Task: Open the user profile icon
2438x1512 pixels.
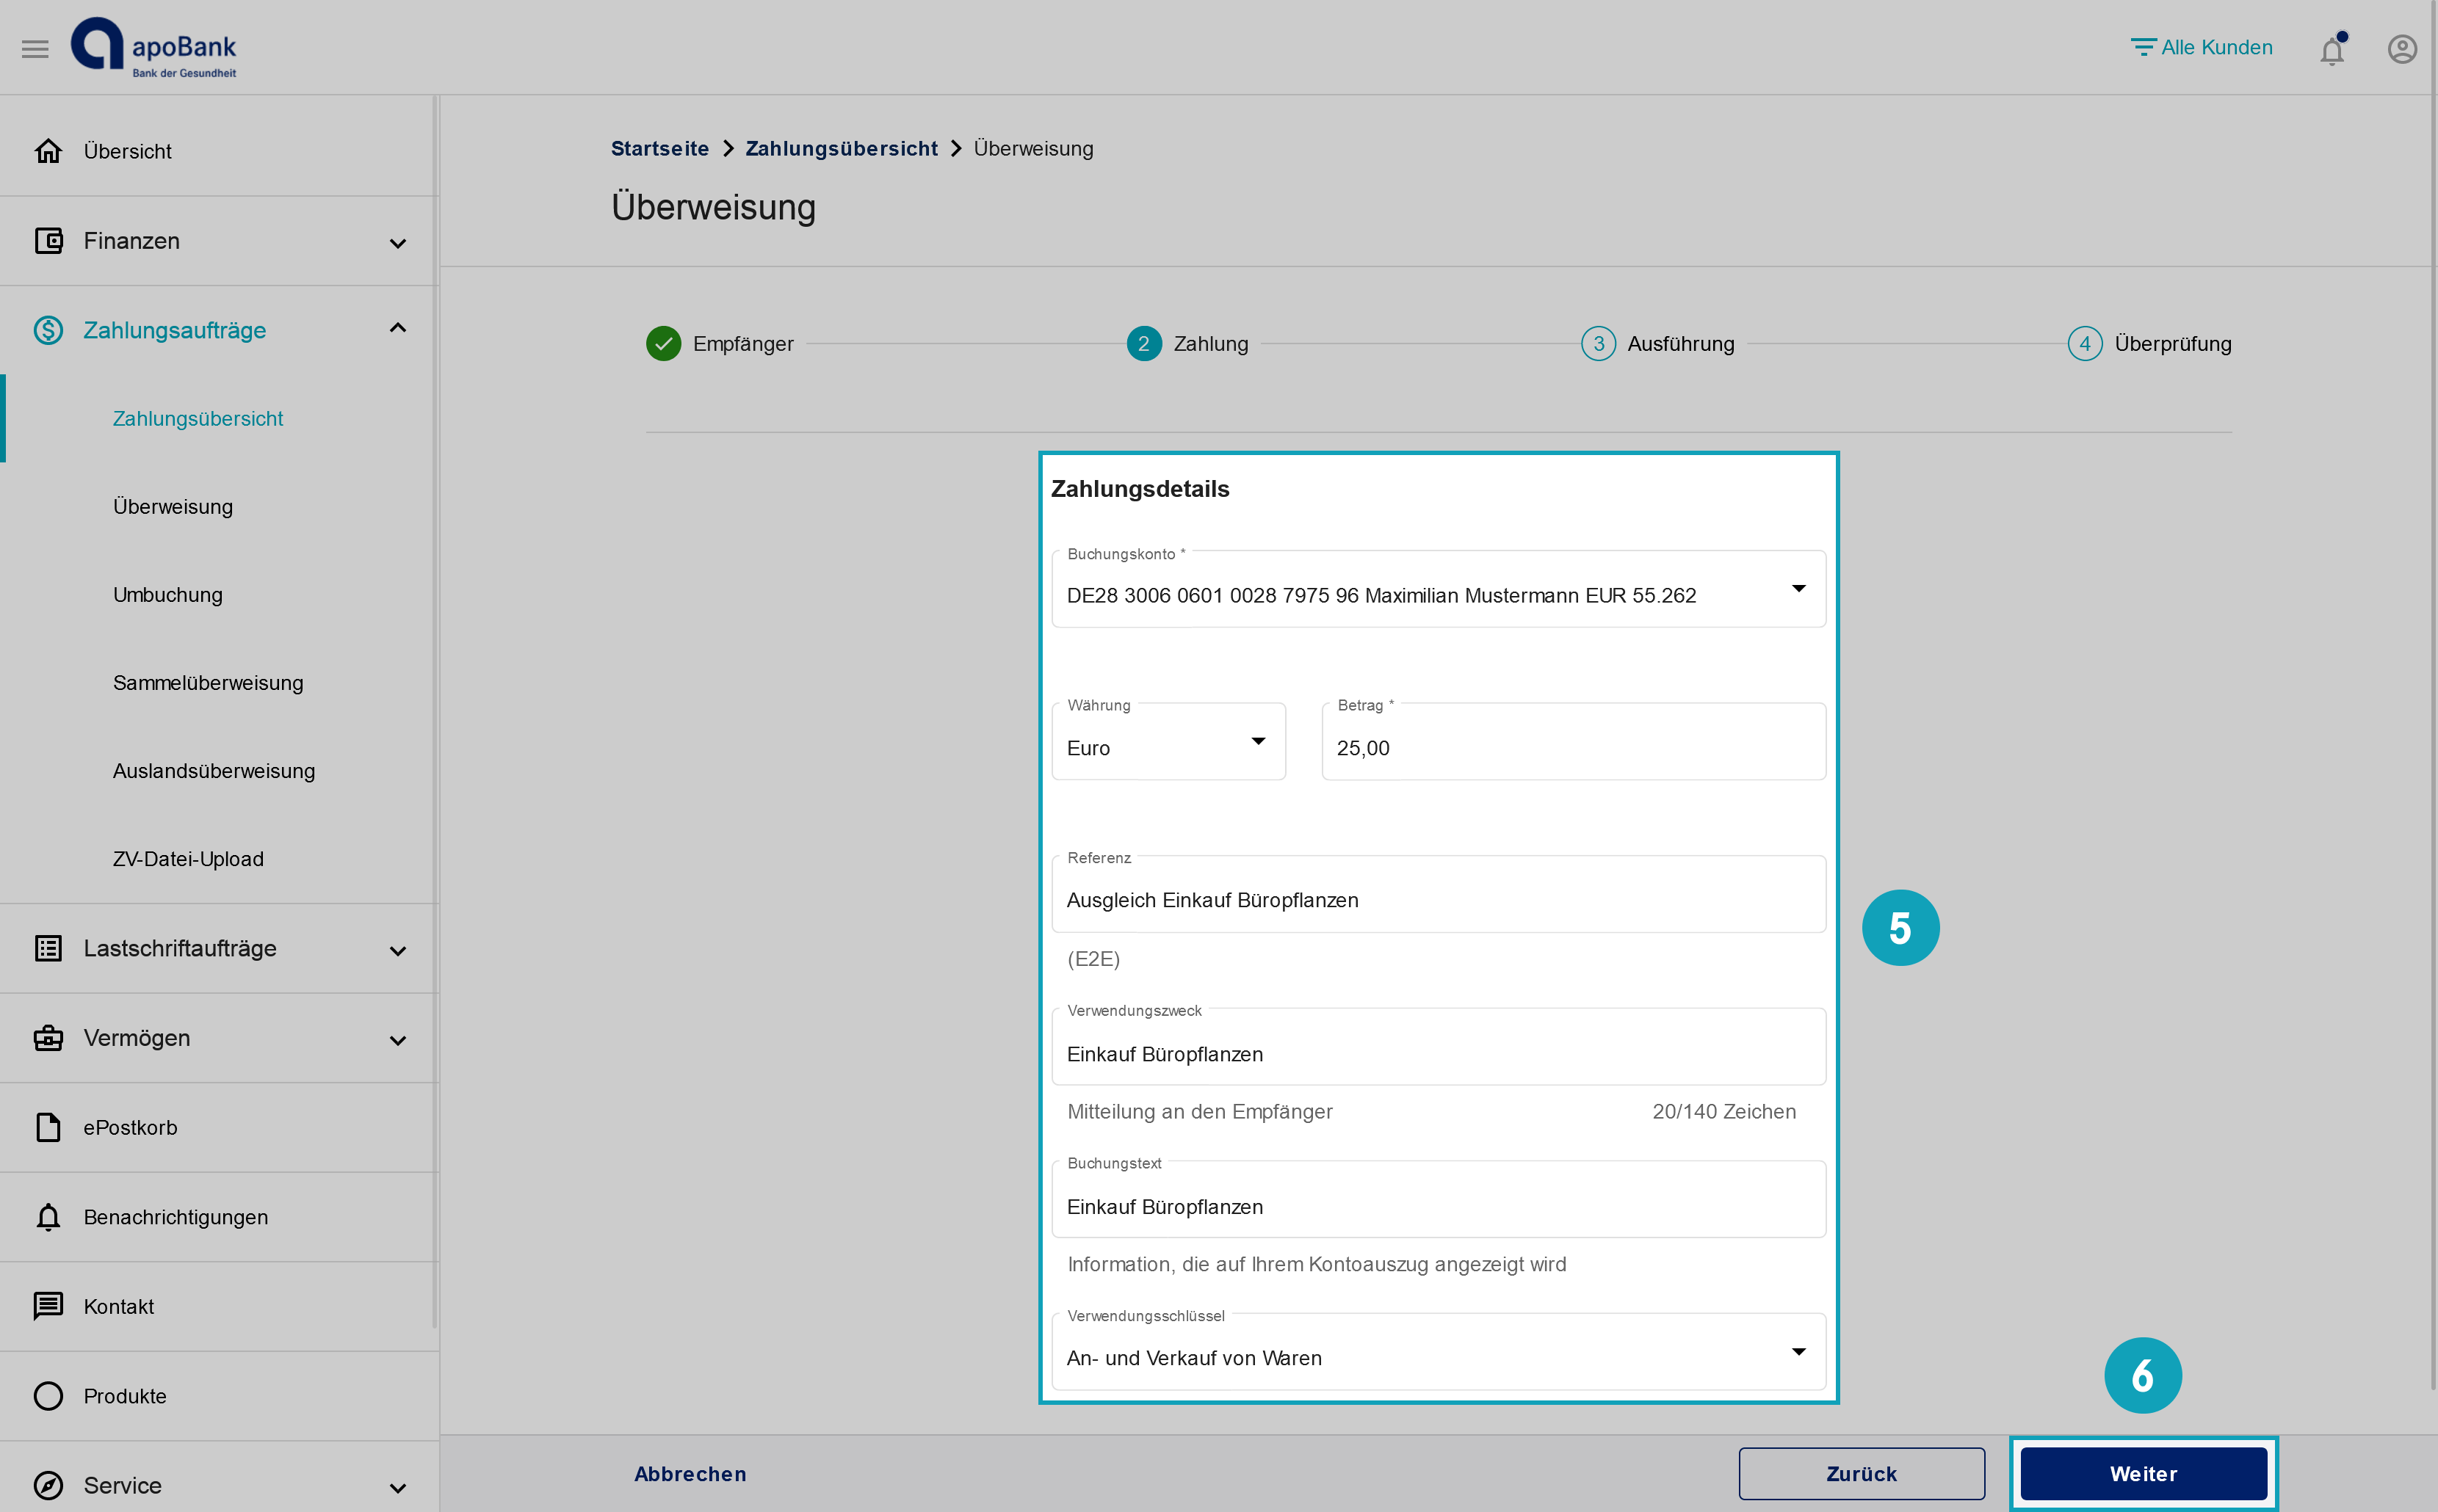Action: 2402,49
